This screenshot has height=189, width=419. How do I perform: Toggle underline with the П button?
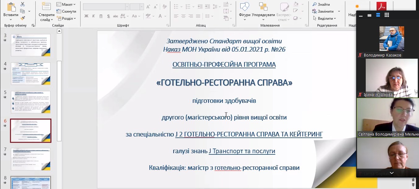pyautogui.click(x=101, y=16)
